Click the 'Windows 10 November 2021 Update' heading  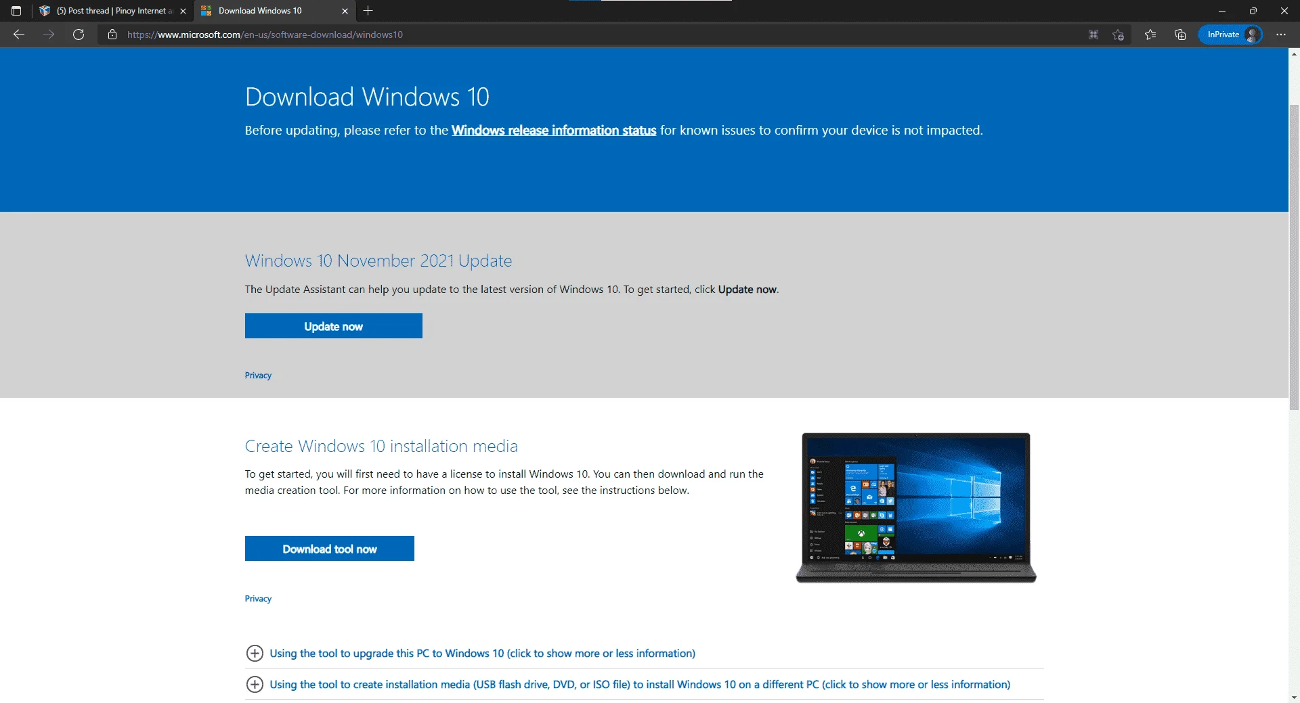click(x=378, y=260)
